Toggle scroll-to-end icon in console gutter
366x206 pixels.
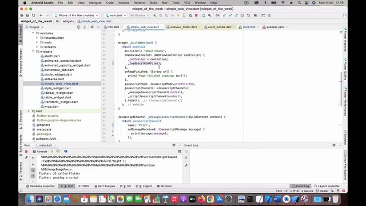tap(33, 176)
